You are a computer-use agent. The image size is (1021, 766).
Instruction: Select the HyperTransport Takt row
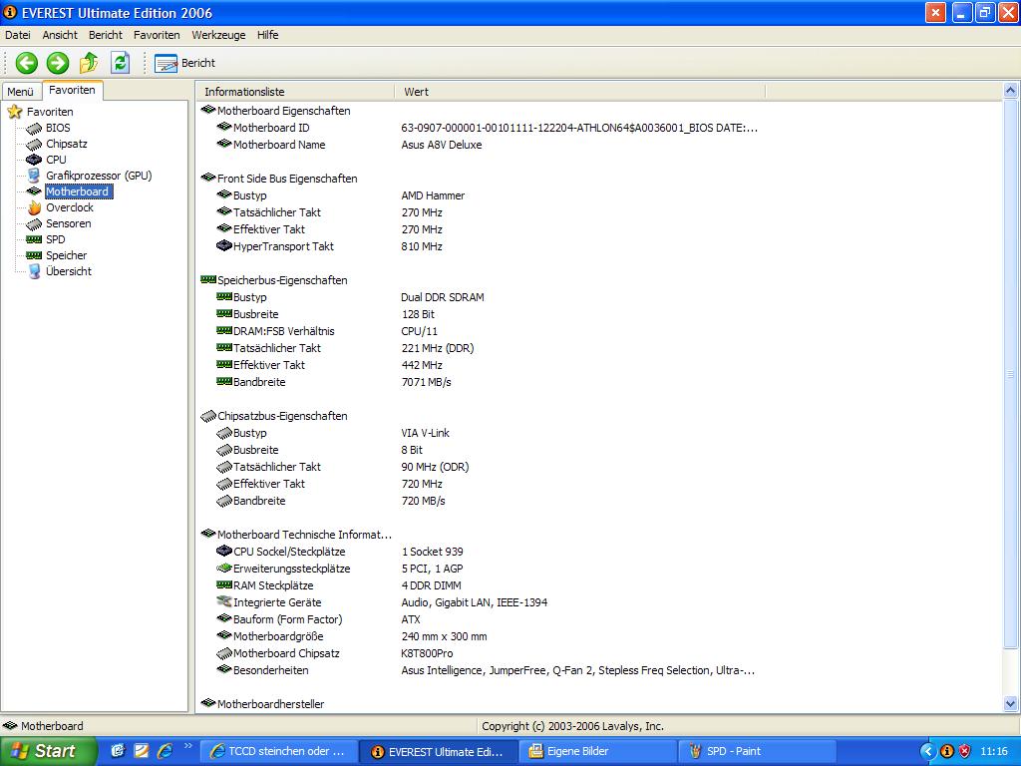pos(329,246)
